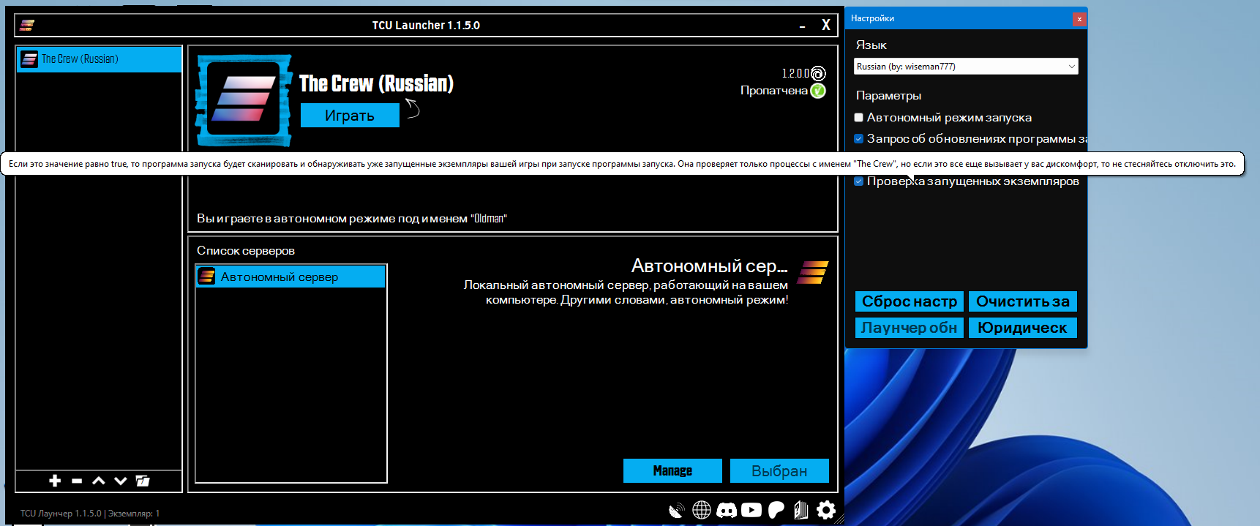Click the Очистить за button
The height and width of the screenshot is (526, 1260).
pyautogui.click(x=1023, y=301)
